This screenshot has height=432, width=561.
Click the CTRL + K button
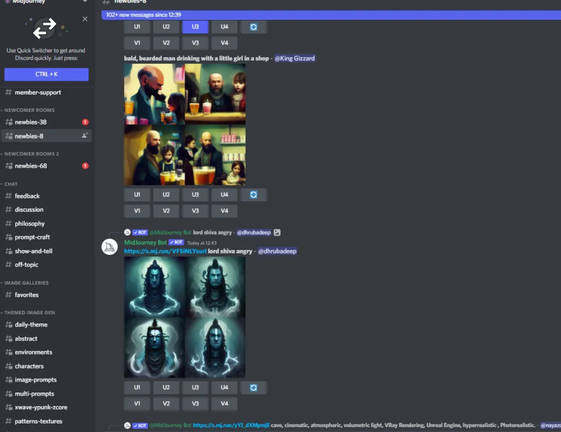click(47, 74)
